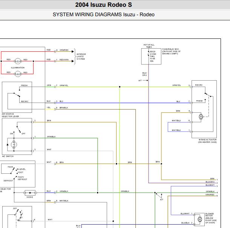
Task: Click the upper illumination lamp symbol
Action: (18, 61)
